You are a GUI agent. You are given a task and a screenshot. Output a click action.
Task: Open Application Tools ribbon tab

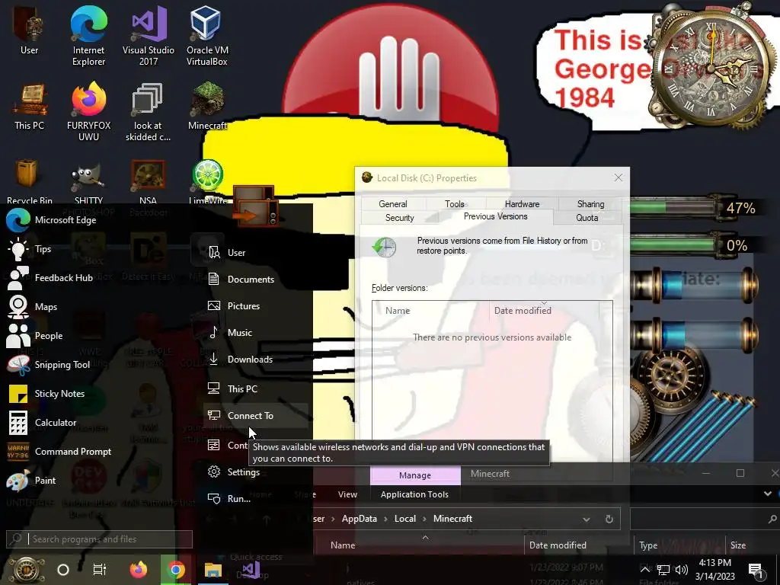[414, 494]
